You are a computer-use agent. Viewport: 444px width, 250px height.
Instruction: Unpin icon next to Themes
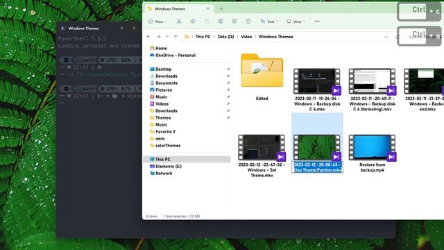(228, 117)
